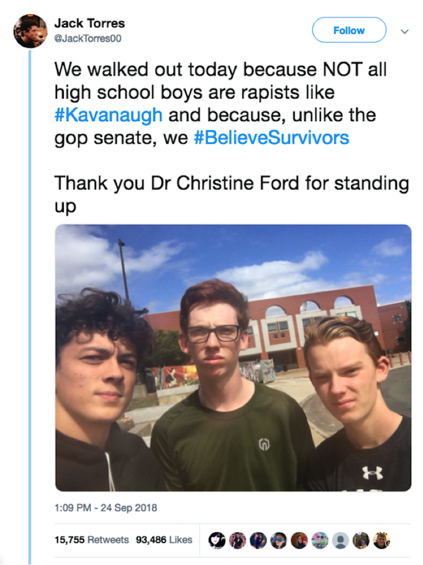This screenshot has width=423, height=565.
Task: Select the second liker avatar in the row
Action: point(238,540)
